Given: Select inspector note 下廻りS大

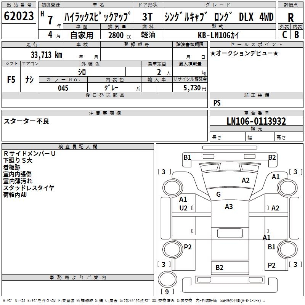Looking at the screenshot, I should pos(18,161).
